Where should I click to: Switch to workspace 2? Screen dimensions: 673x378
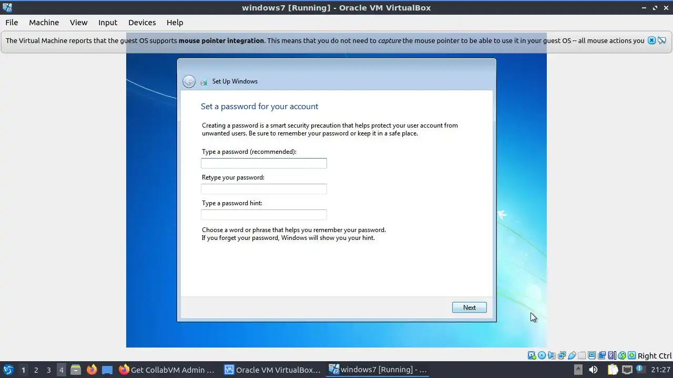click(36, 370)
